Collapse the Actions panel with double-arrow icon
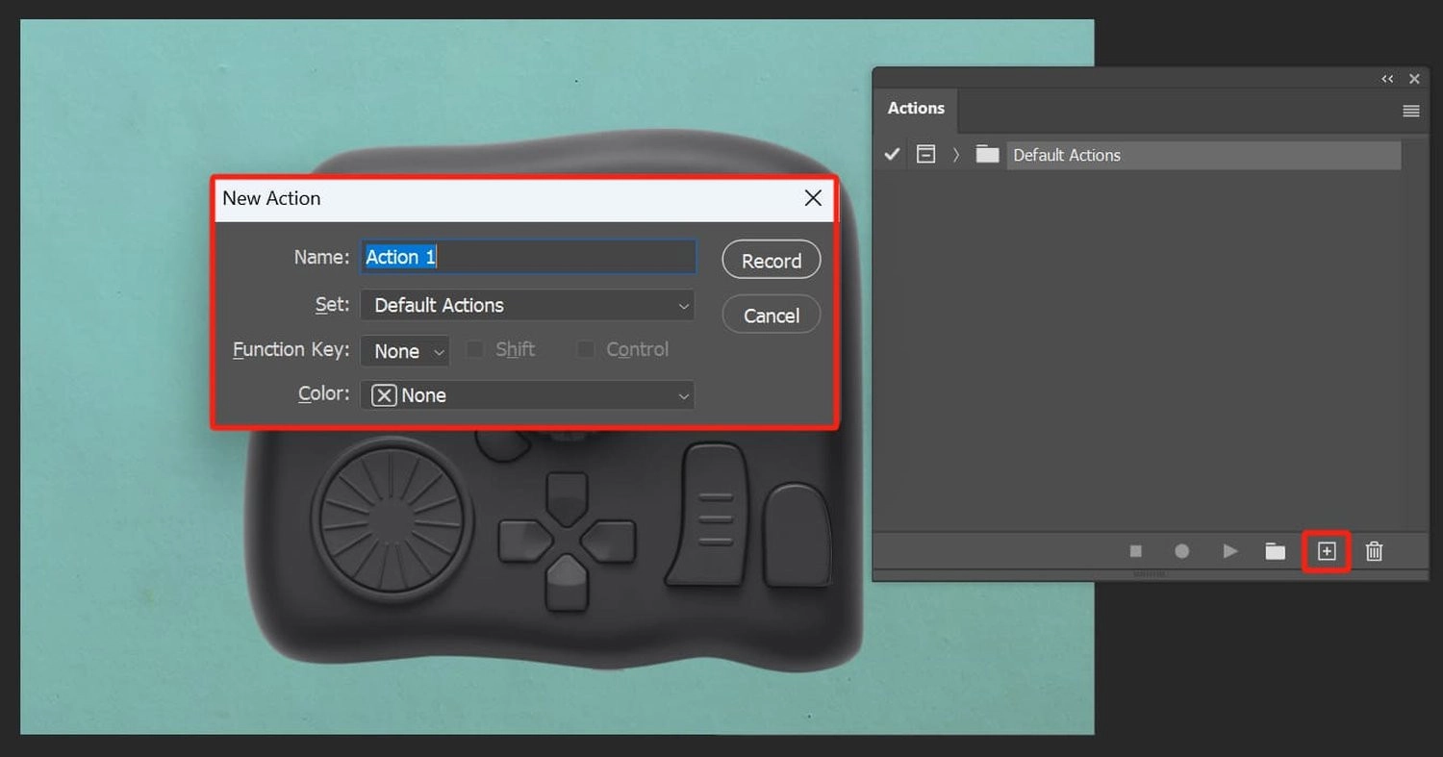 pyautogui.click(x=1387, y=79)
